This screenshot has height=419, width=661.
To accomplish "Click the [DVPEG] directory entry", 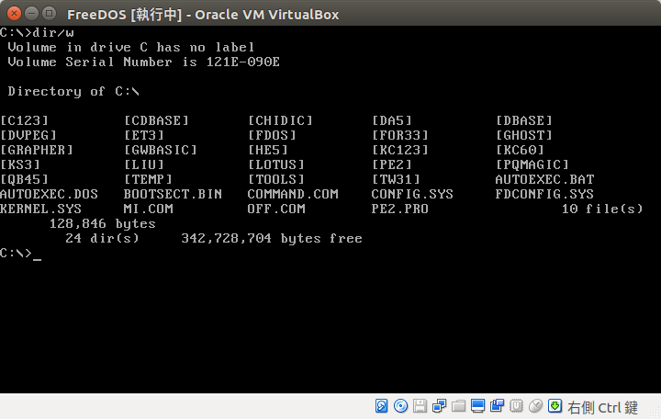I will (x=28, y=135).
